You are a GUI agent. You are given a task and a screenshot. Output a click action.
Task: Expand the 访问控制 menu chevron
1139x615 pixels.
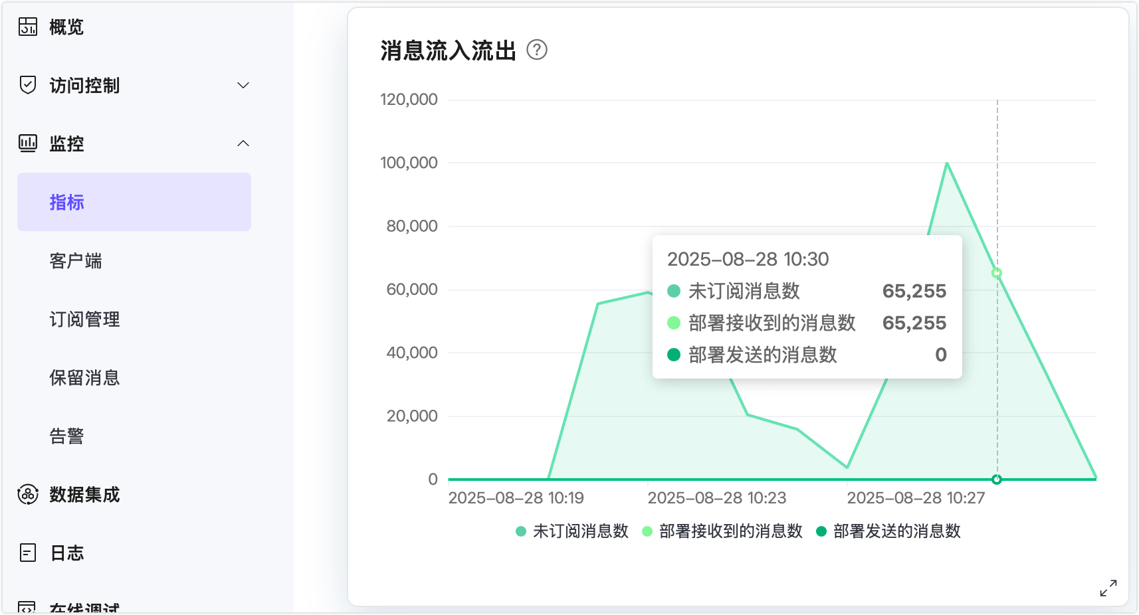click(243, 85)
